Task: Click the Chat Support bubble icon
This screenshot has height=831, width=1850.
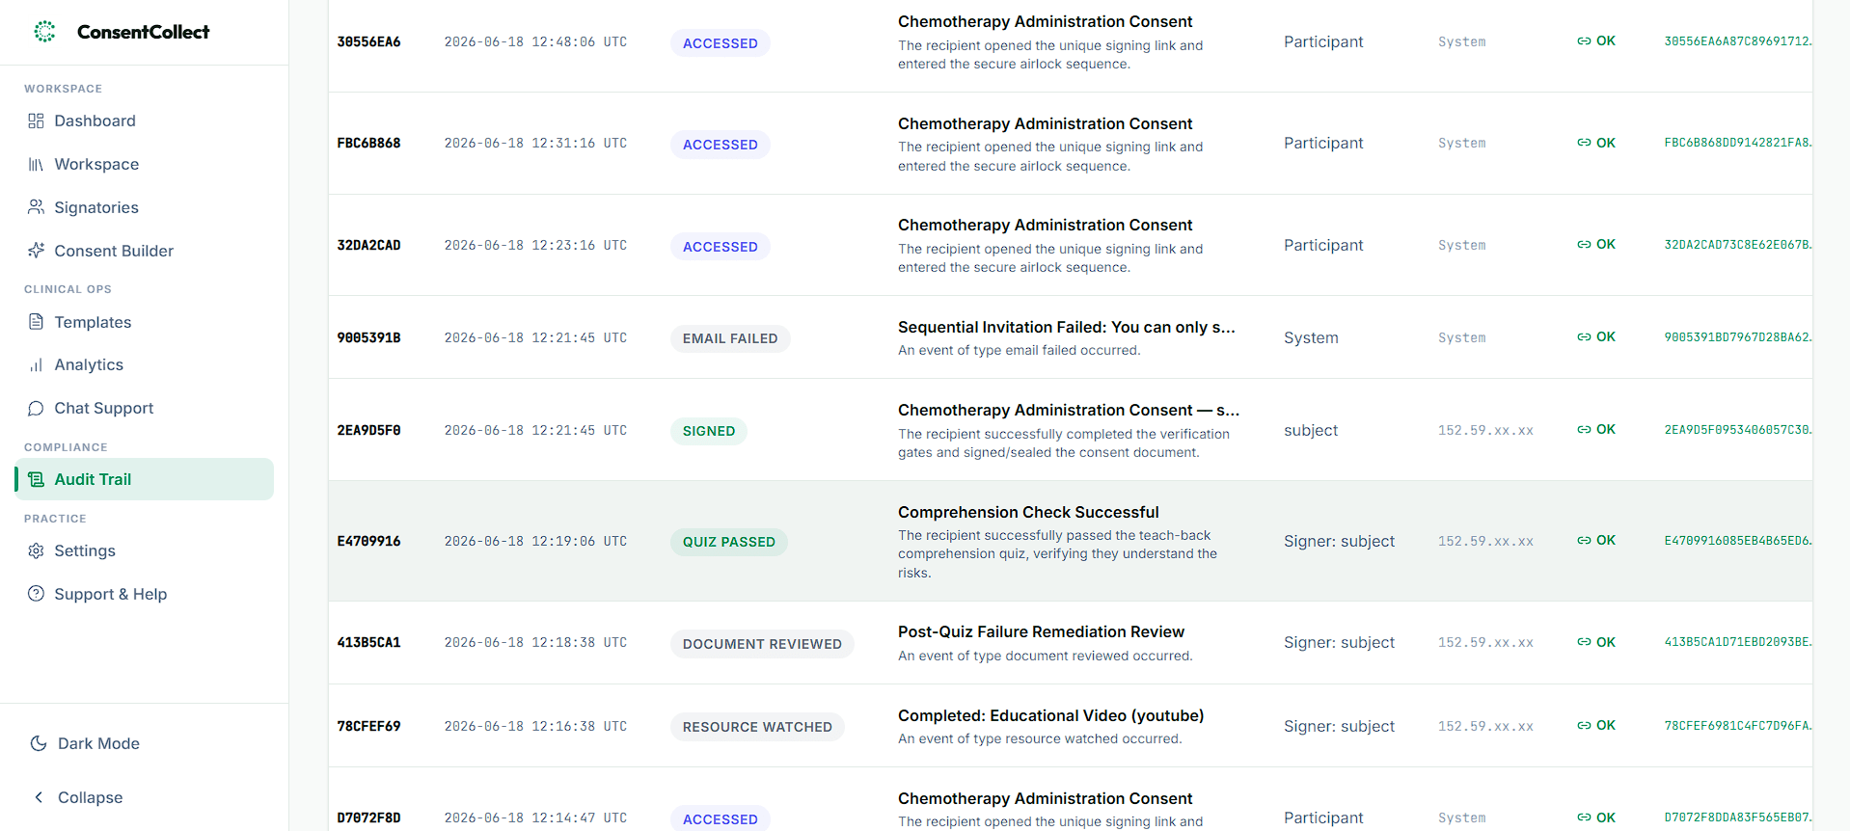Action: point(36,408)
